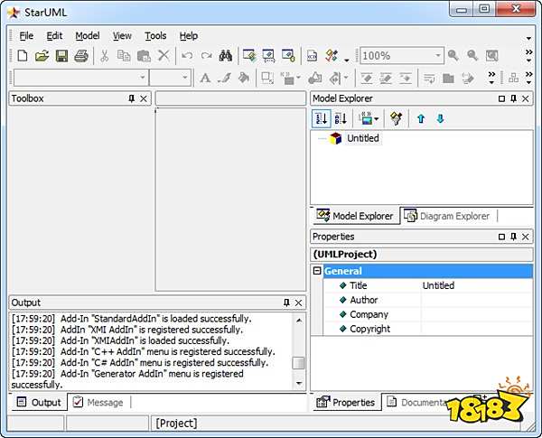Click the Title value field showing Untitled

tap(476, 285)
